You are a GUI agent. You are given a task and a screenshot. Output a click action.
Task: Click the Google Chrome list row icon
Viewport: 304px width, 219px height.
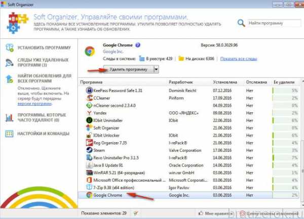click(89, 195)
